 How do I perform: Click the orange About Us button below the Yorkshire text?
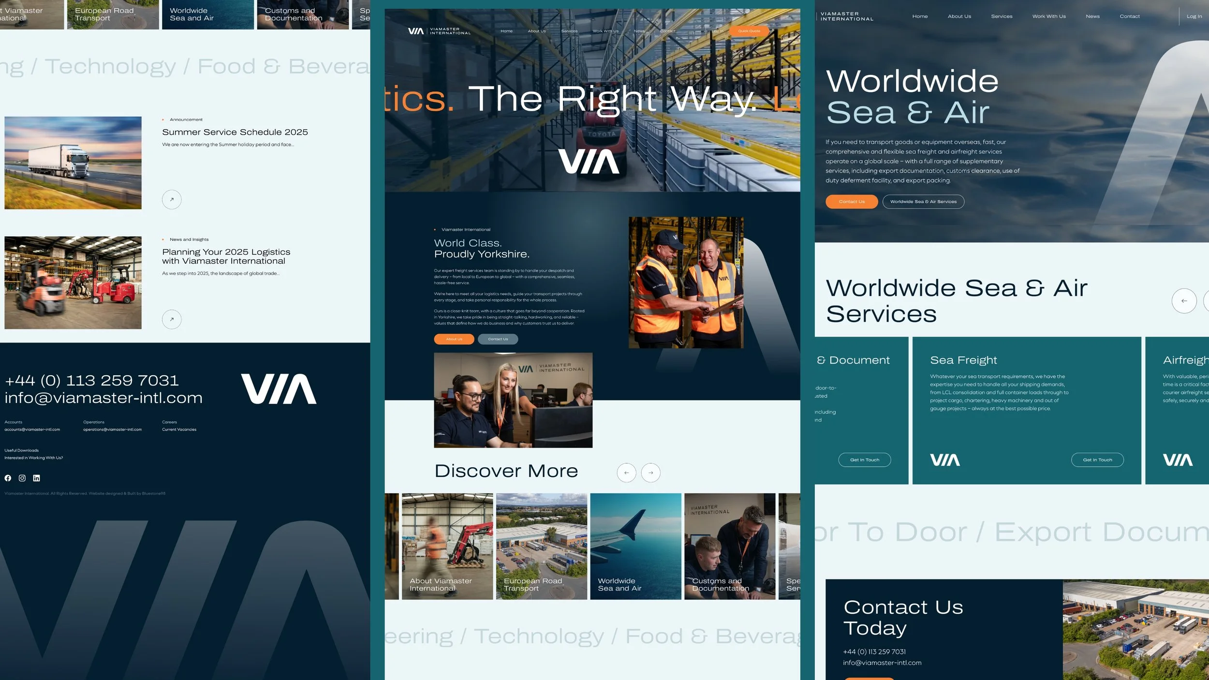tap(454, 339)
